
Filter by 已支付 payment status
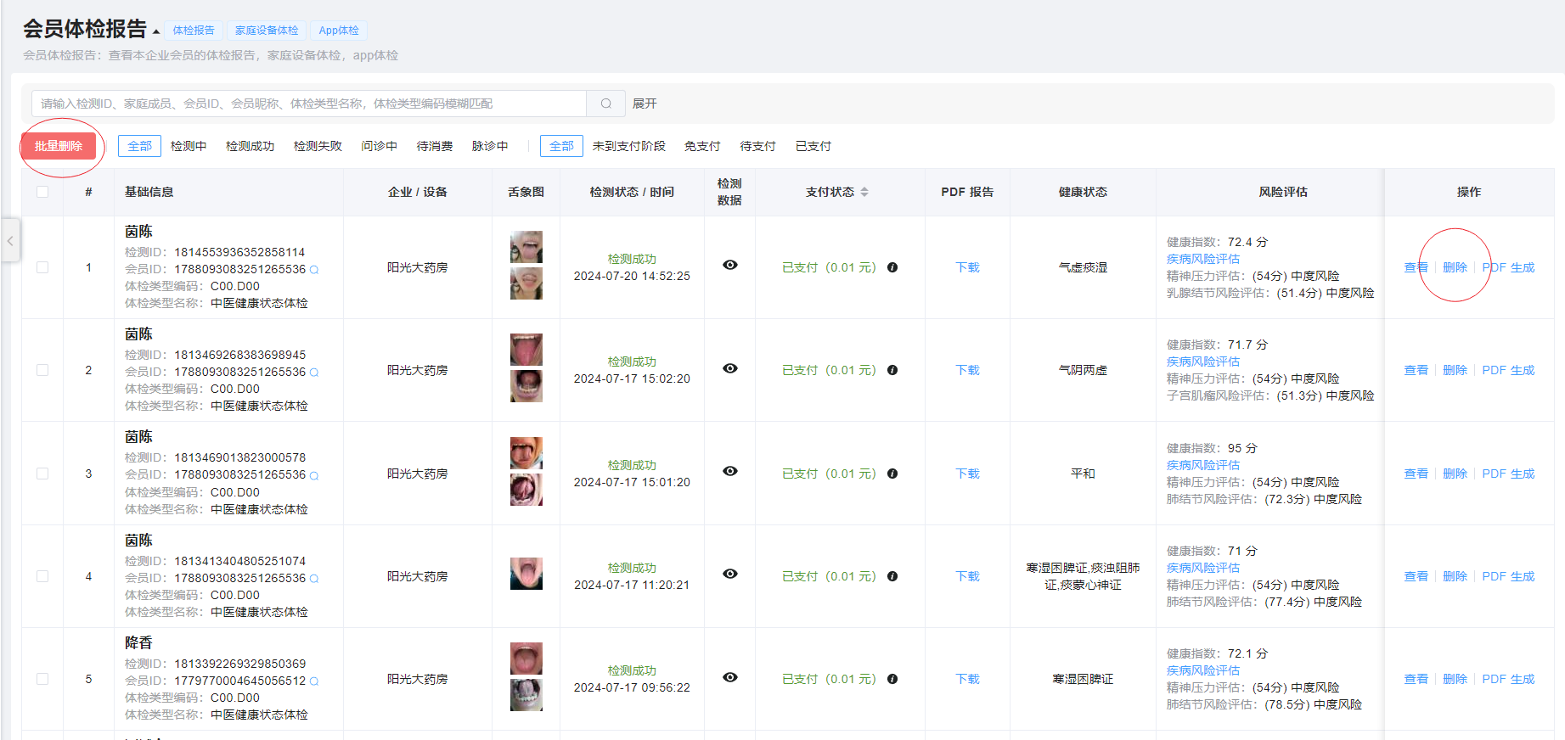tap(813, 146)
